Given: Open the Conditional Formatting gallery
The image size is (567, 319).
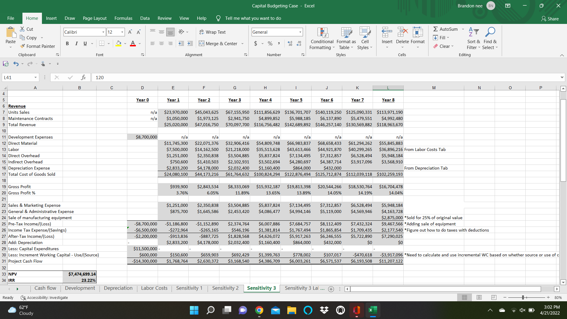Looking at the screenshot, I should 322,38.
